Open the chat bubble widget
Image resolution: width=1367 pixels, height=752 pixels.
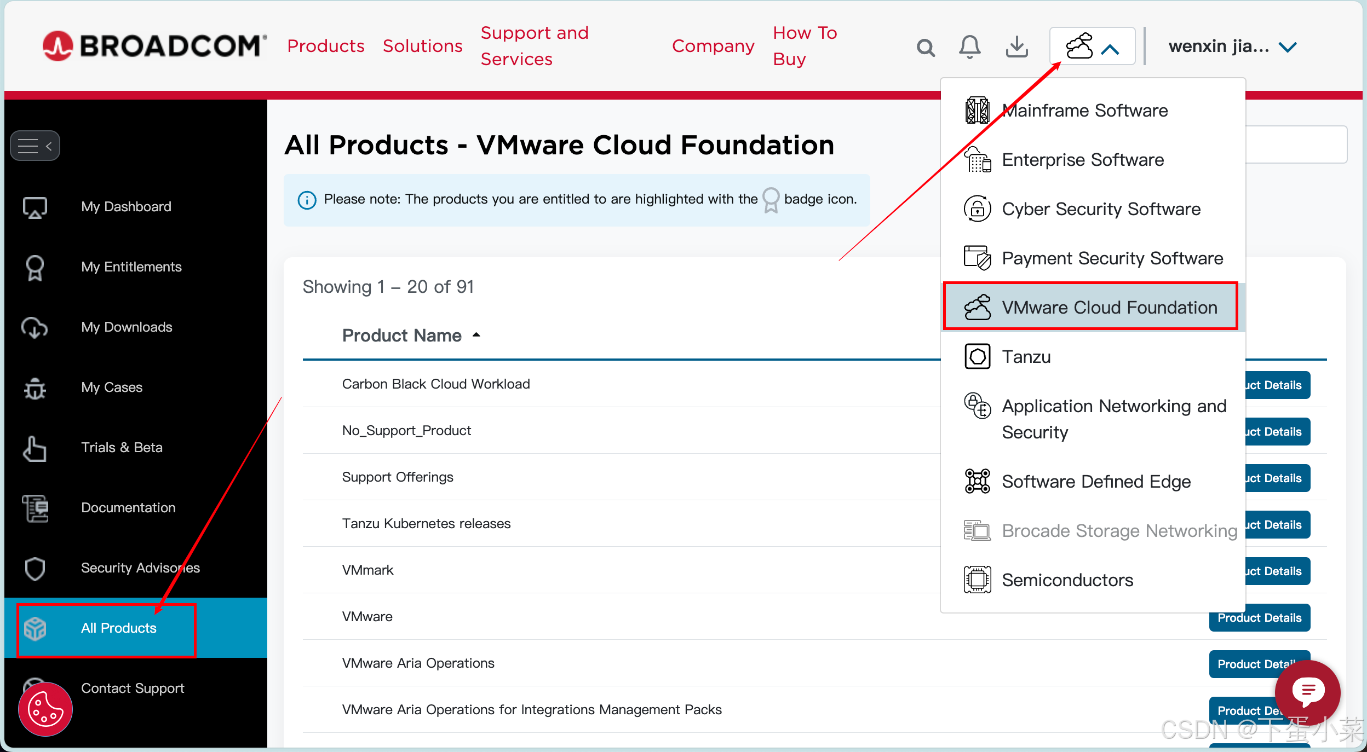click(1308, 691)
